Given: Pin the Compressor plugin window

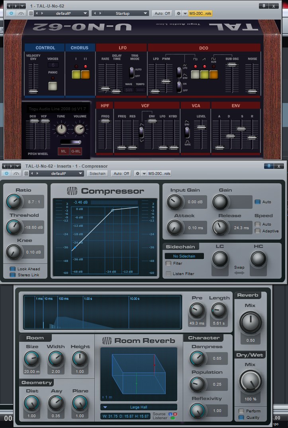Looking at the screenshot, I should pos(269,166).
